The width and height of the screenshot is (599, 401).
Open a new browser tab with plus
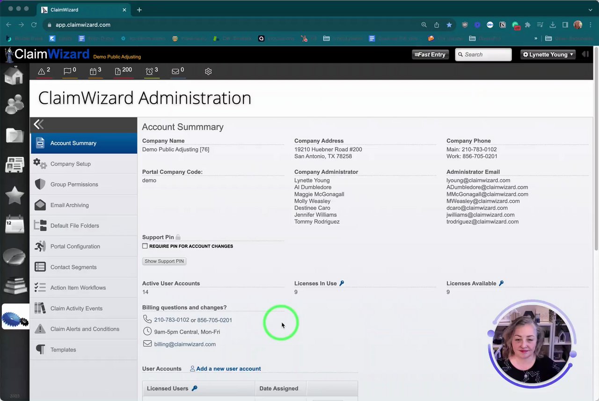point(139,10)
